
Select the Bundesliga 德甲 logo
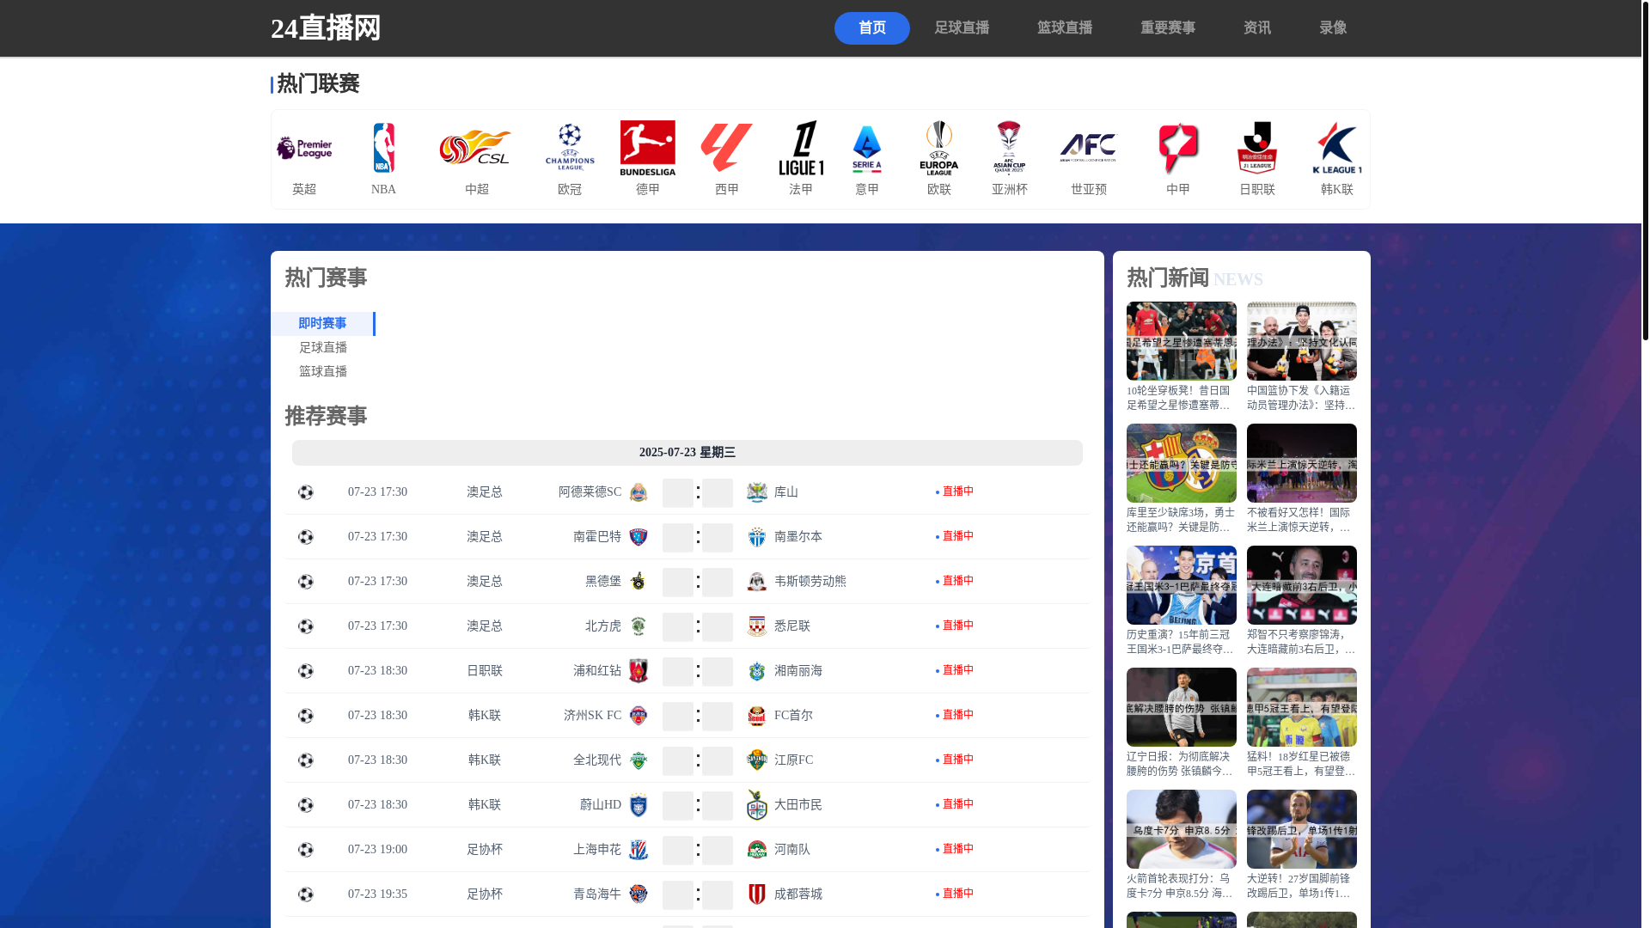click(x=648, y=148)
